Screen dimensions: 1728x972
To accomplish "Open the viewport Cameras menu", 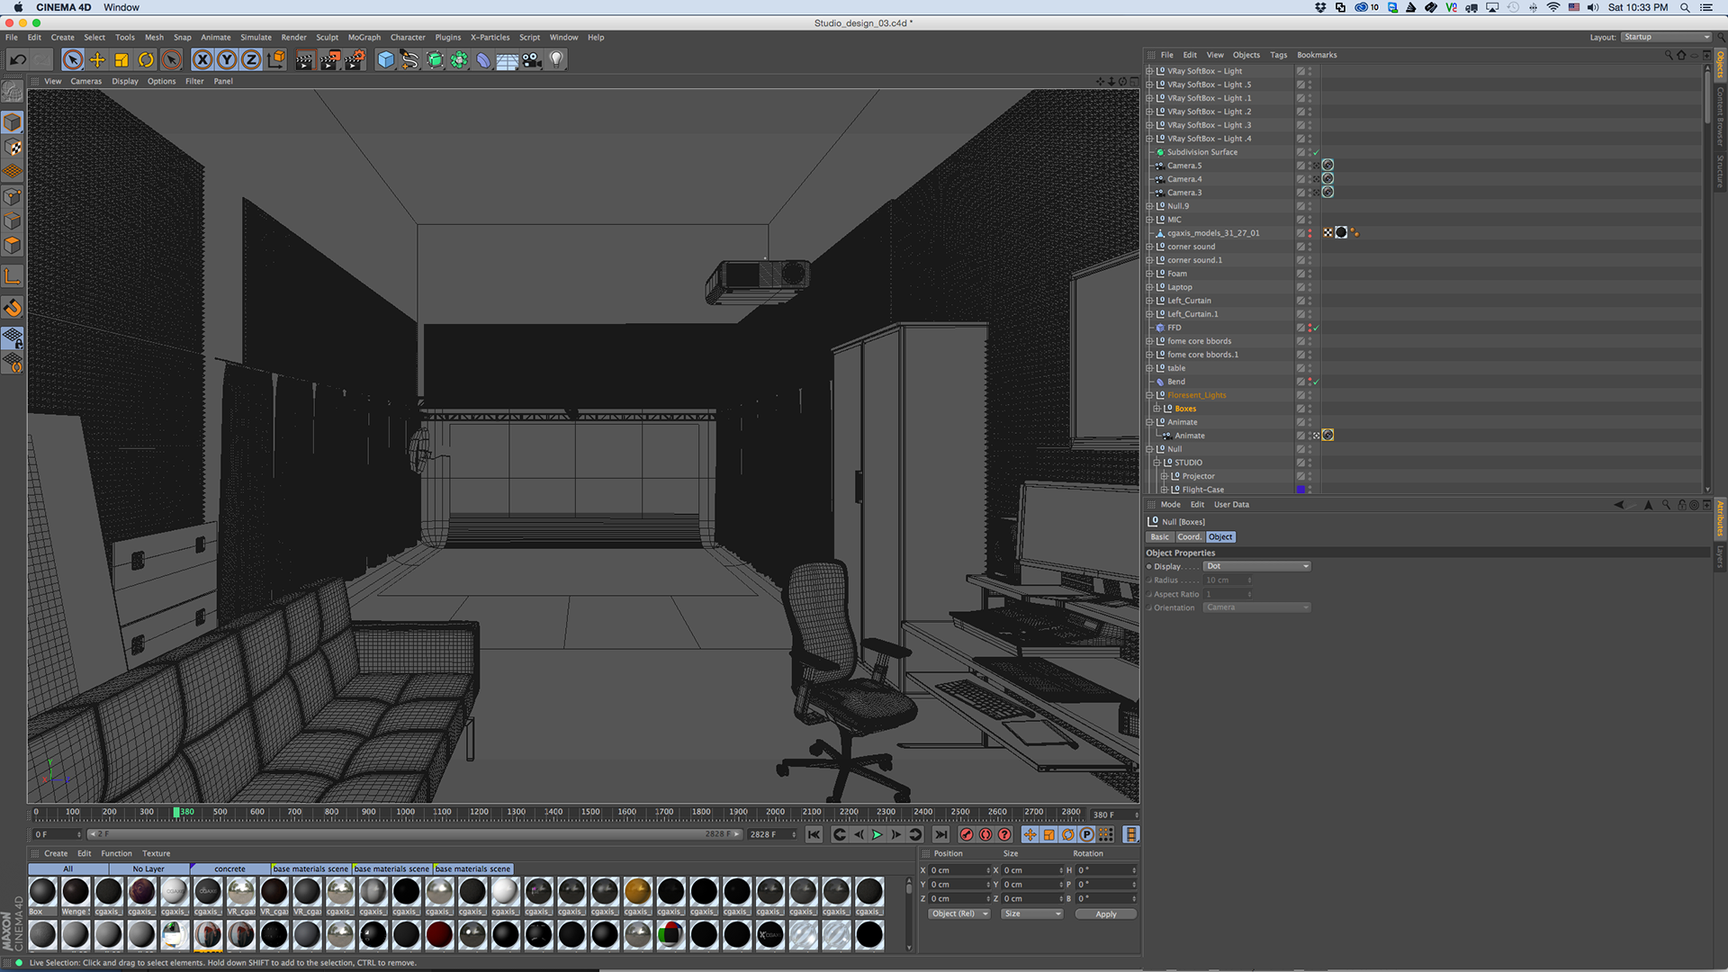I will coord(86,81).
